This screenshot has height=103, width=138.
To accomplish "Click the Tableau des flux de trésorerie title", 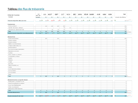I will click(x=26, y=9).
